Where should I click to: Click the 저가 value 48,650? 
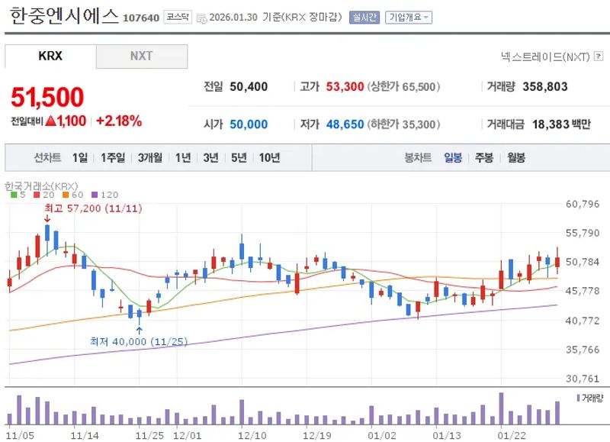click(345, 124)
